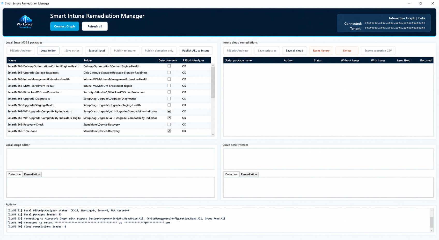Click Publish detection only

[x=159, y=50]
